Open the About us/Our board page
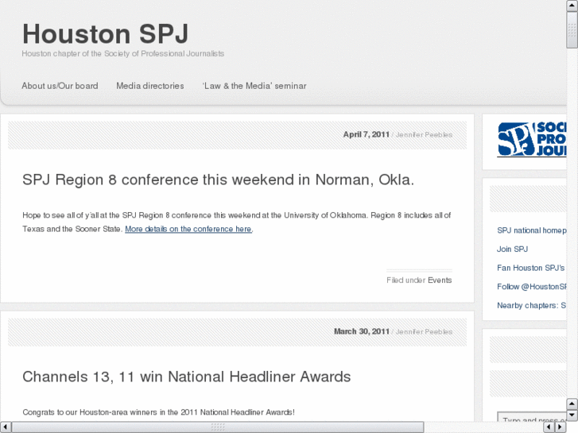 60,86
